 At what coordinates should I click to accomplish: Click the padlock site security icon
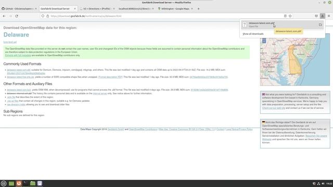point(47,16)
